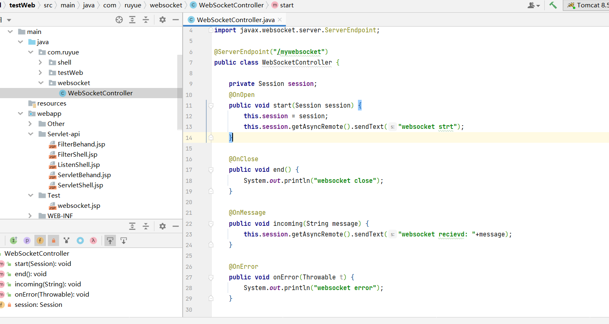The width and height of the screenshot is (609, 324).
Task: Toggle Show Fields filter in Structure
Action: 40,241
